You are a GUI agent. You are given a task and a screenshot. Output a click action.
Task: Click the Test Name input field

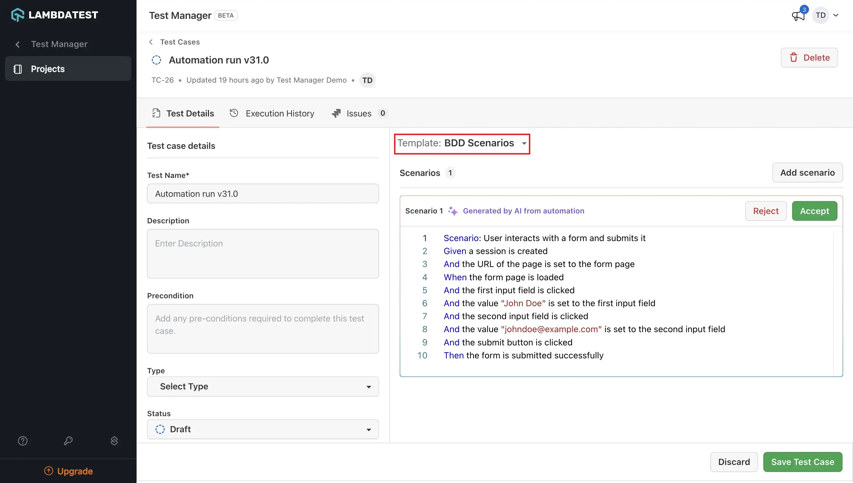coord(263,193)
